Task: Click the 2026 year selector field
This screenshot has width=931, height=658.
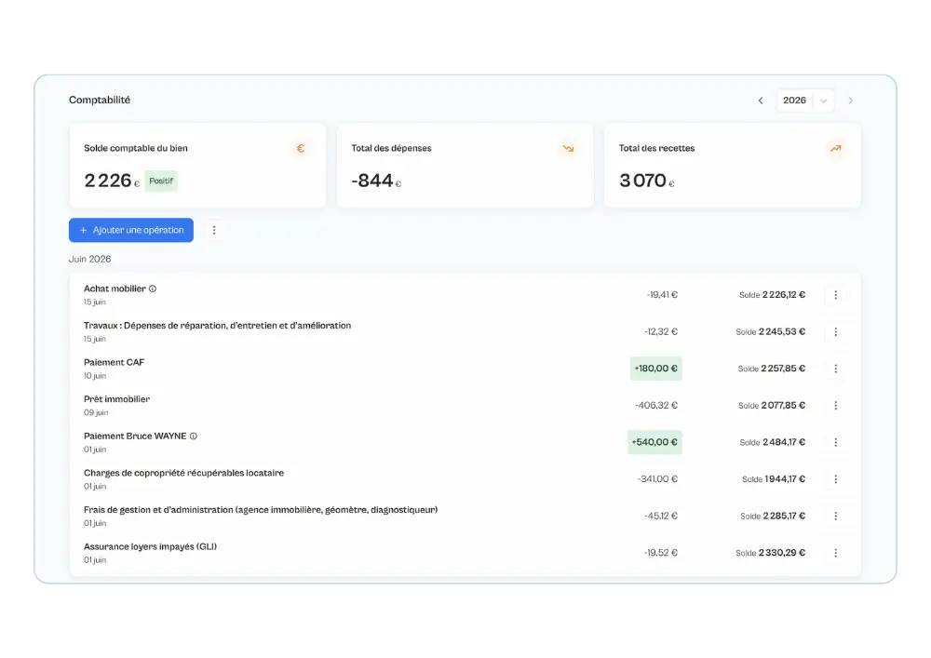Action: pos(805,101)
